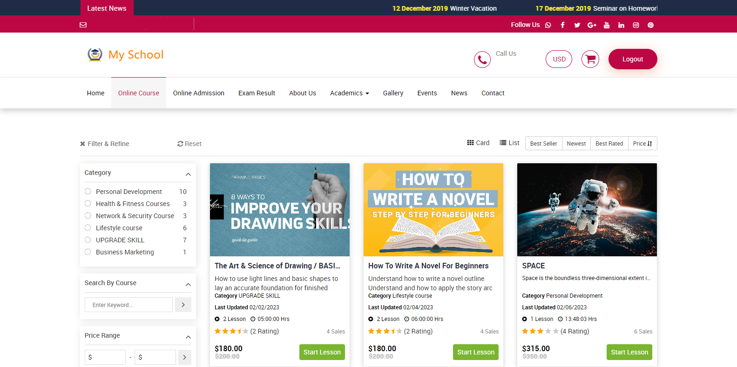Go to Online Admission menu item
Image resolution: width=737 pixels, height=367 pixels.
(199, 93)
